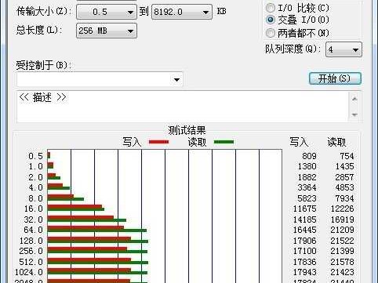Click read value 1435

(345, 166)
